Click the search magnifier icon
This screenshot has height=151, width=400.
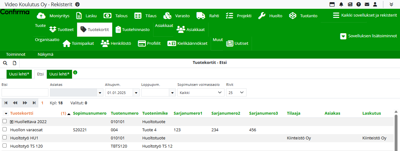pos(5,63)
